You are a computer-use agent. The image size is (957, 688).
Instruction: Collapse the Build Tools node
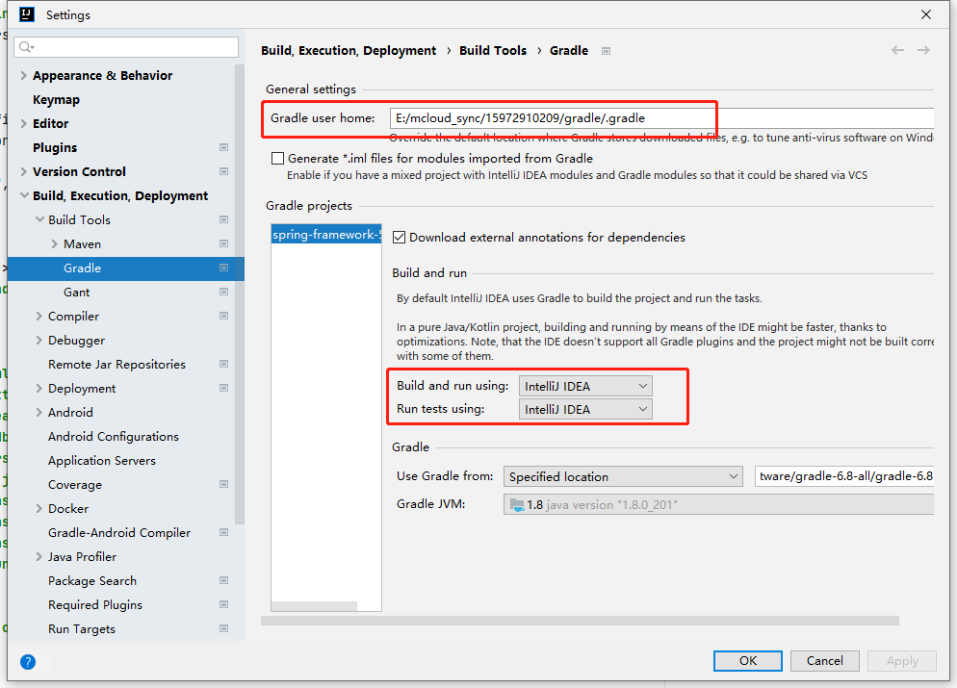pyautogui.click(x=39, y=219)
